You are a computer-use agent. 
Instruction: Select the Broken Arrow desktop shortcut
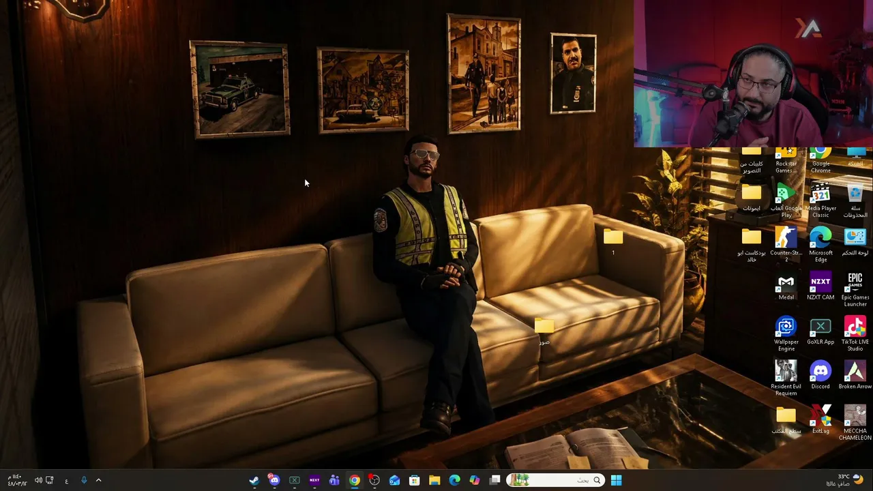point(855,376)
